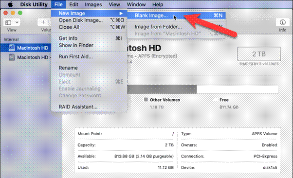The width and height of the screenshot is (293, 178).
Task: Open the Apple menu
Action: point(10,4)
